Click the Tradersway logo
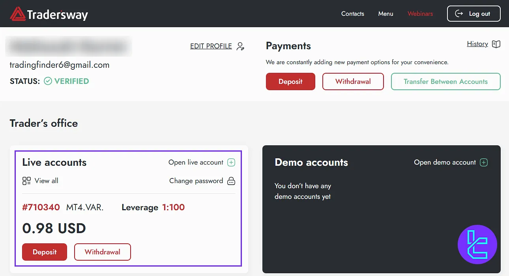 click(49, 14)
